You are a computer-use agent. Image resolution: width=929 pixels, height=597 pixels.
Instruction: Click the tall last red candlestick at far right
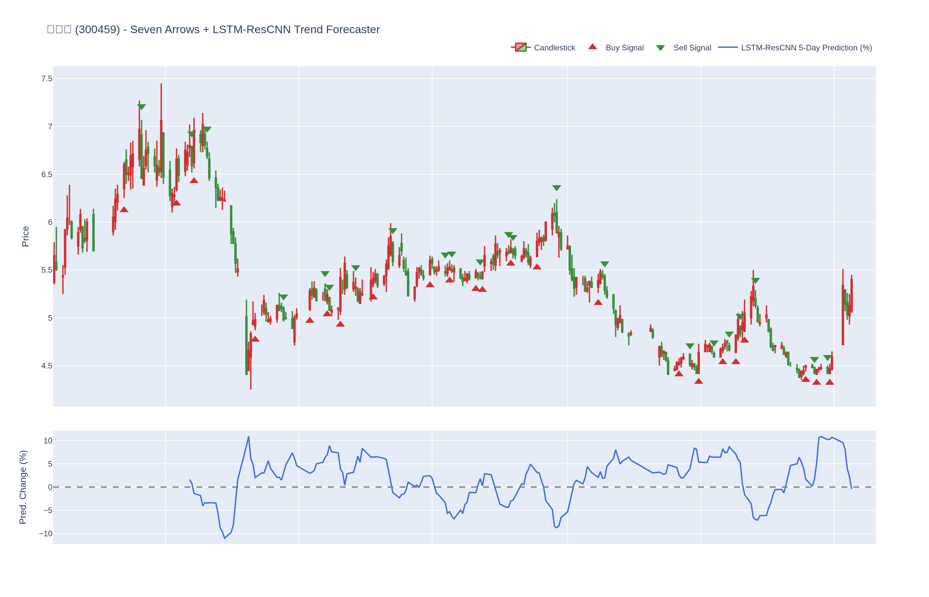(842, 314)
